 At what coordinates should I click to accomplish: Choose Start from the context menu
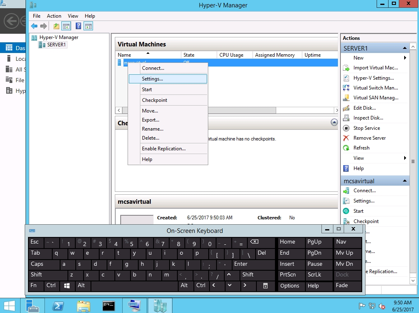coord(168,89)
